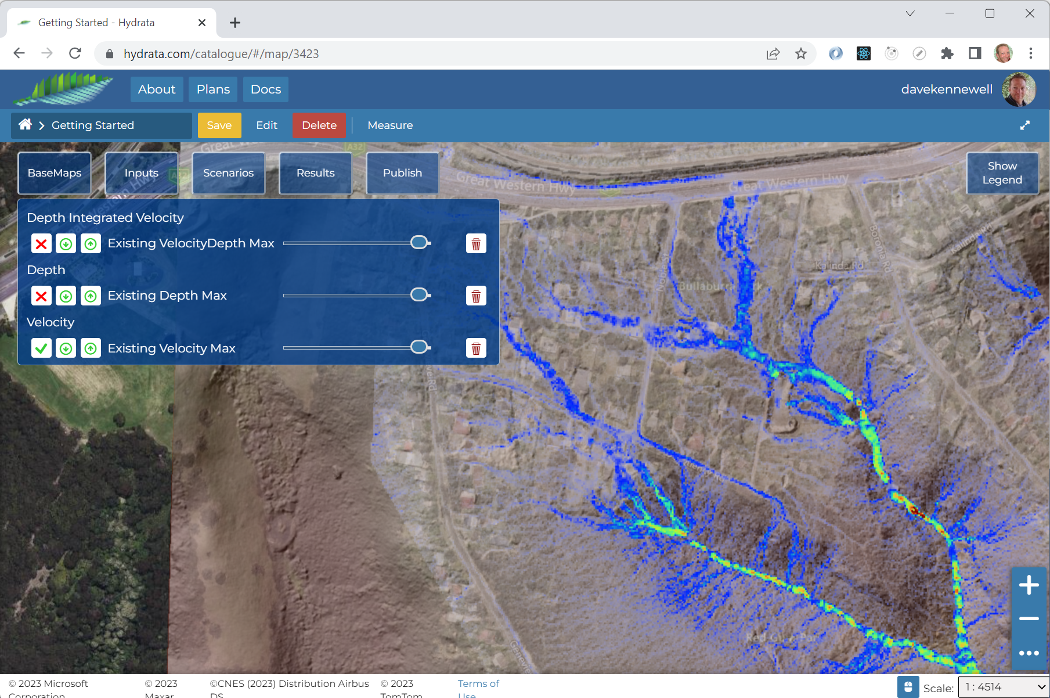Hide the Existing Velocity Max layer
The height and width of the screenshot is (698, 1050).
[41, 348]
